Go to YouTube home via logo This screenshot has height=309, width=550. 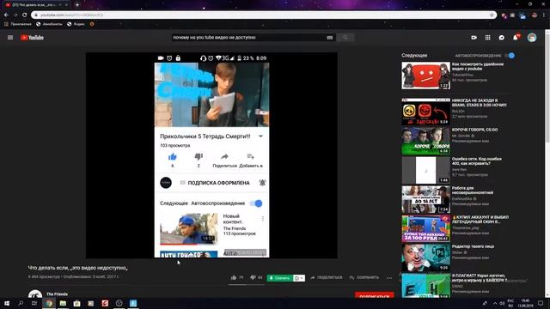(x=32, y=38)
